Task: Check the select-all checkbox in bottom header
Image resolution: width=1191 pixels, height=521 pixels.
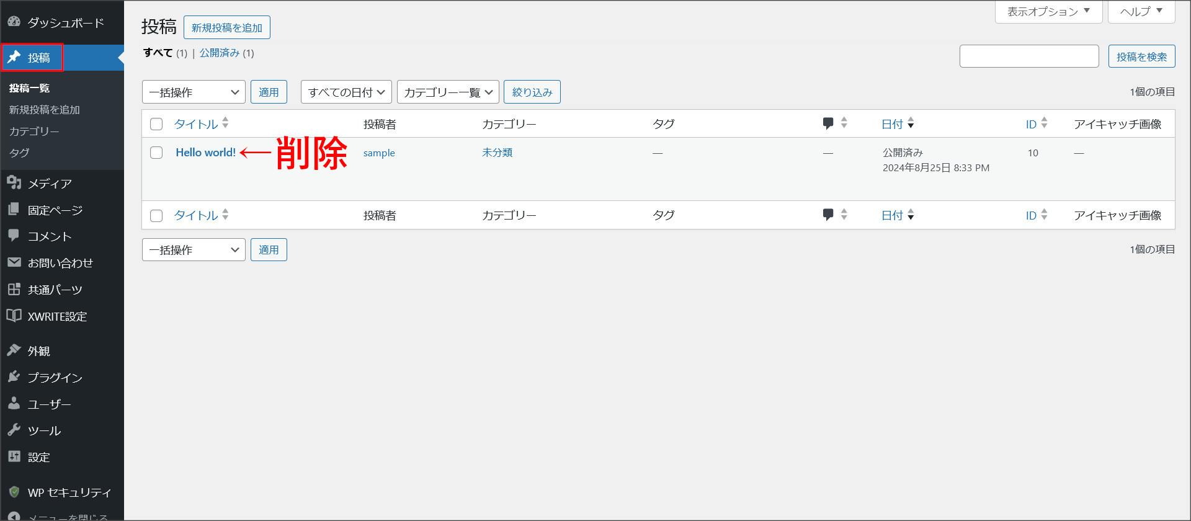Action: (156, 215)
